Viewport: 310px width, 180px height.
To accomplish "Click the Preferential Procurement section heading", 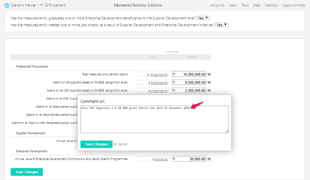I will tap(32, 66).
